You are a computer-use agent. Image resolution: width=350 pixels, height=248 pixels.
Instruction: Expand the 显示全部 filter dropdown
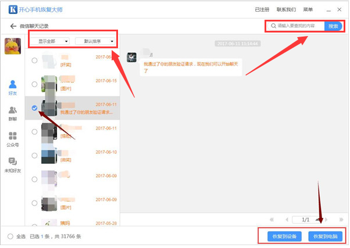click(51, 41)
